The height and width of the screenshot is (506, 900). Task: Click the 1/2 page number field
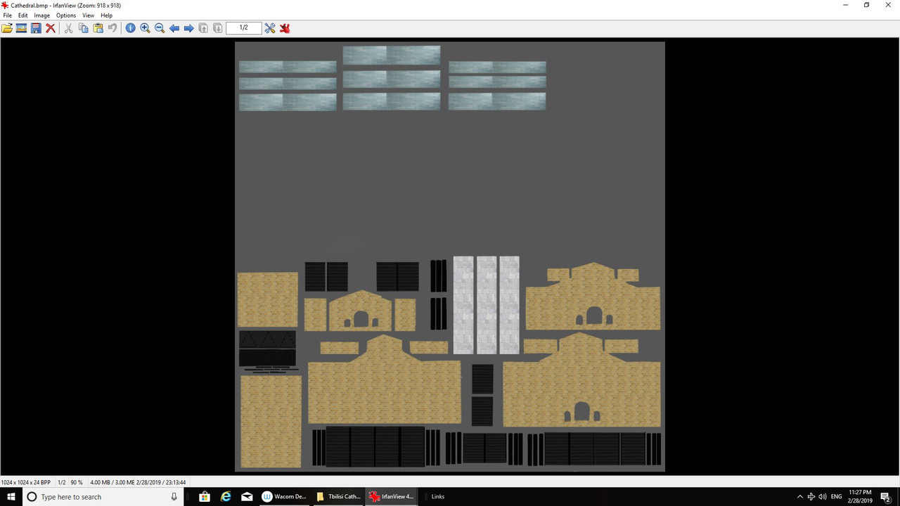point(244,28)
